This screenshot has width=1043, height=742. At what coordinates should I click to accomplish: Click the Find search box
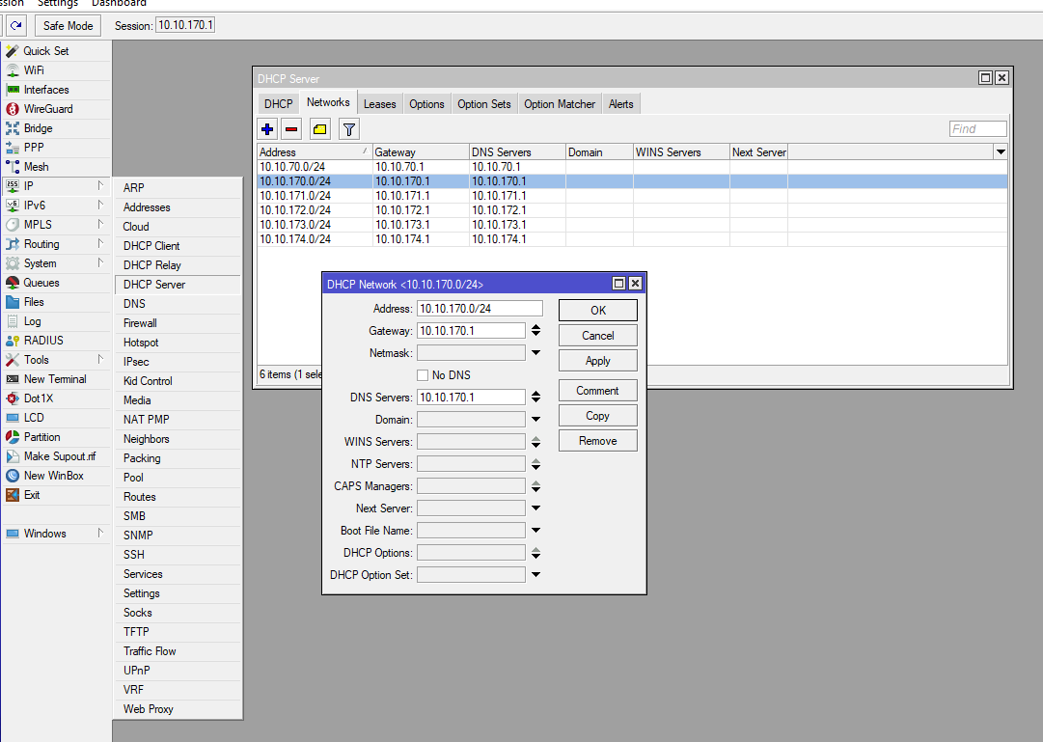click(x=977, y=129)
